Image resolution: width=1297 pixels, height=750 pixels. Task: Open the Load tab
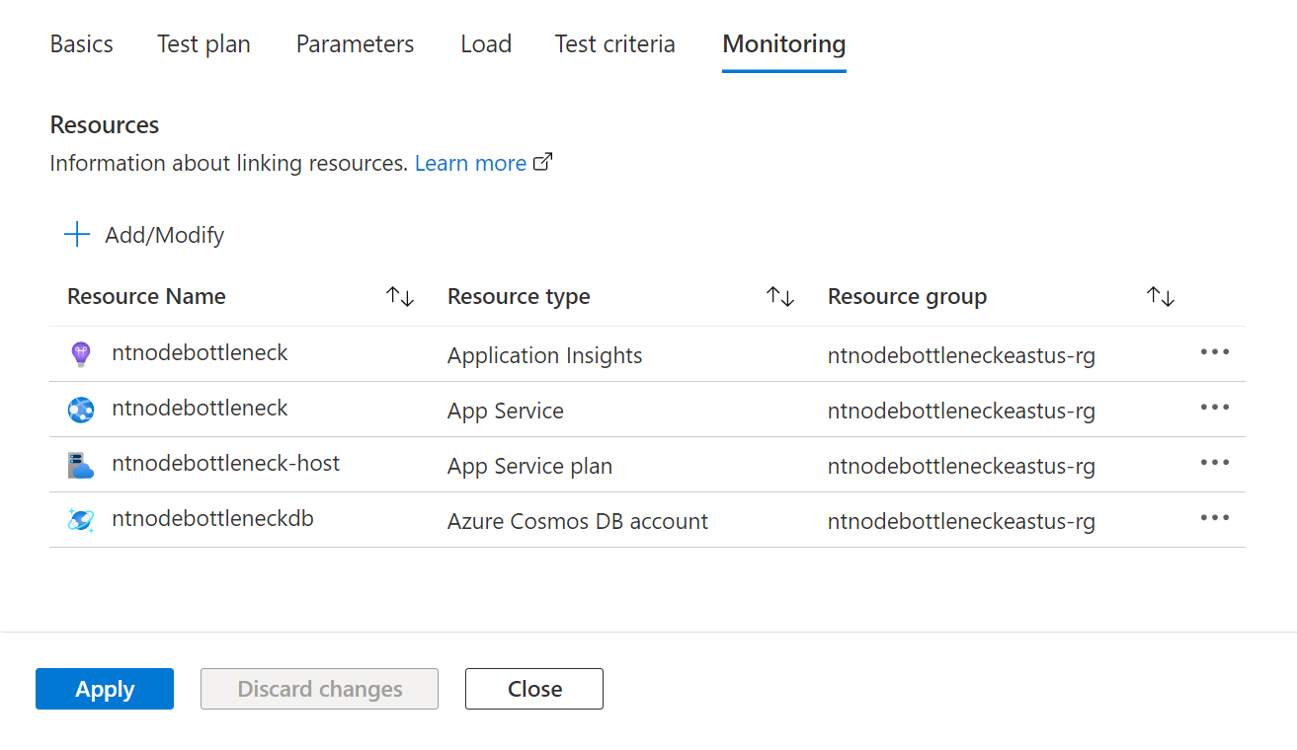(x=485, y=43)
